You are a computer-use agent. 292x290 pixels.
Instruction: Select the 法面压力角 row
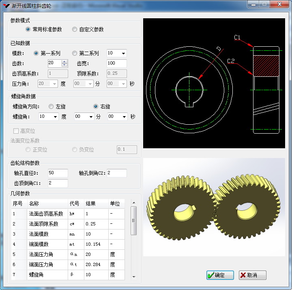coord(68,254)
